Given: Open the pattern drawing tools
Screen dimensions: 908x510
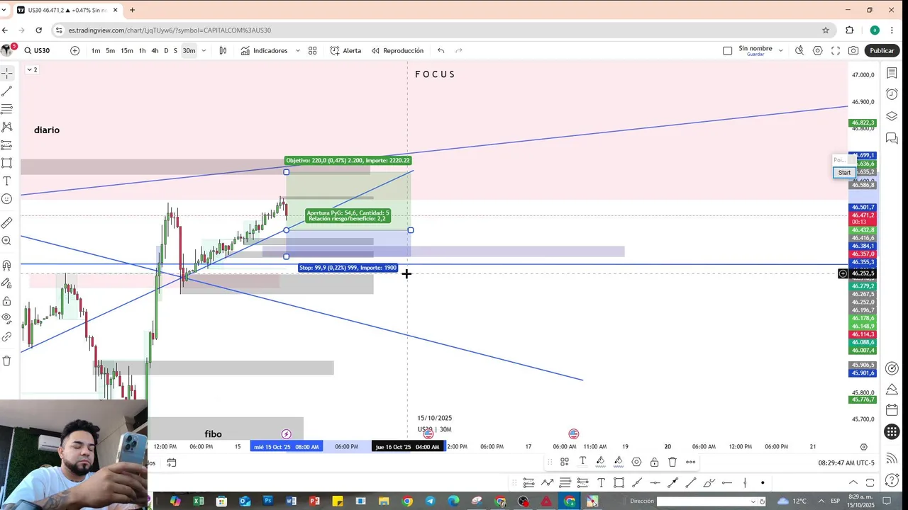Looking at the screenshot, I should (x=7, y=127).
